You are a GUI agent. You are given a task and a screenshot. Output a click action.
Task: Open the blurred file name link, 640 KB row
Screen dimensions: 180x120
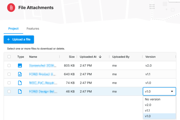pos(43,74)
